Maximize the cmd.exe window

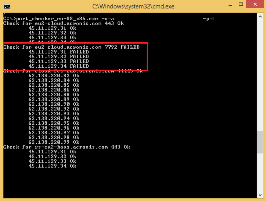(241, 4)
